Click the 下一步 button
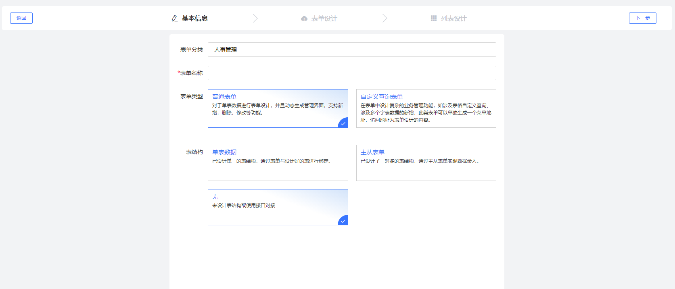This screenshot has height=289, width=675. (642, 18)
